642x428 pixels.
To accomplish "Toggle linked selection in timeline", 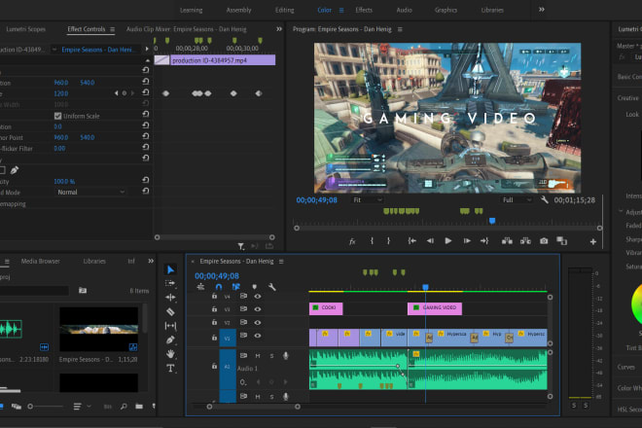I will click(235, 287).
